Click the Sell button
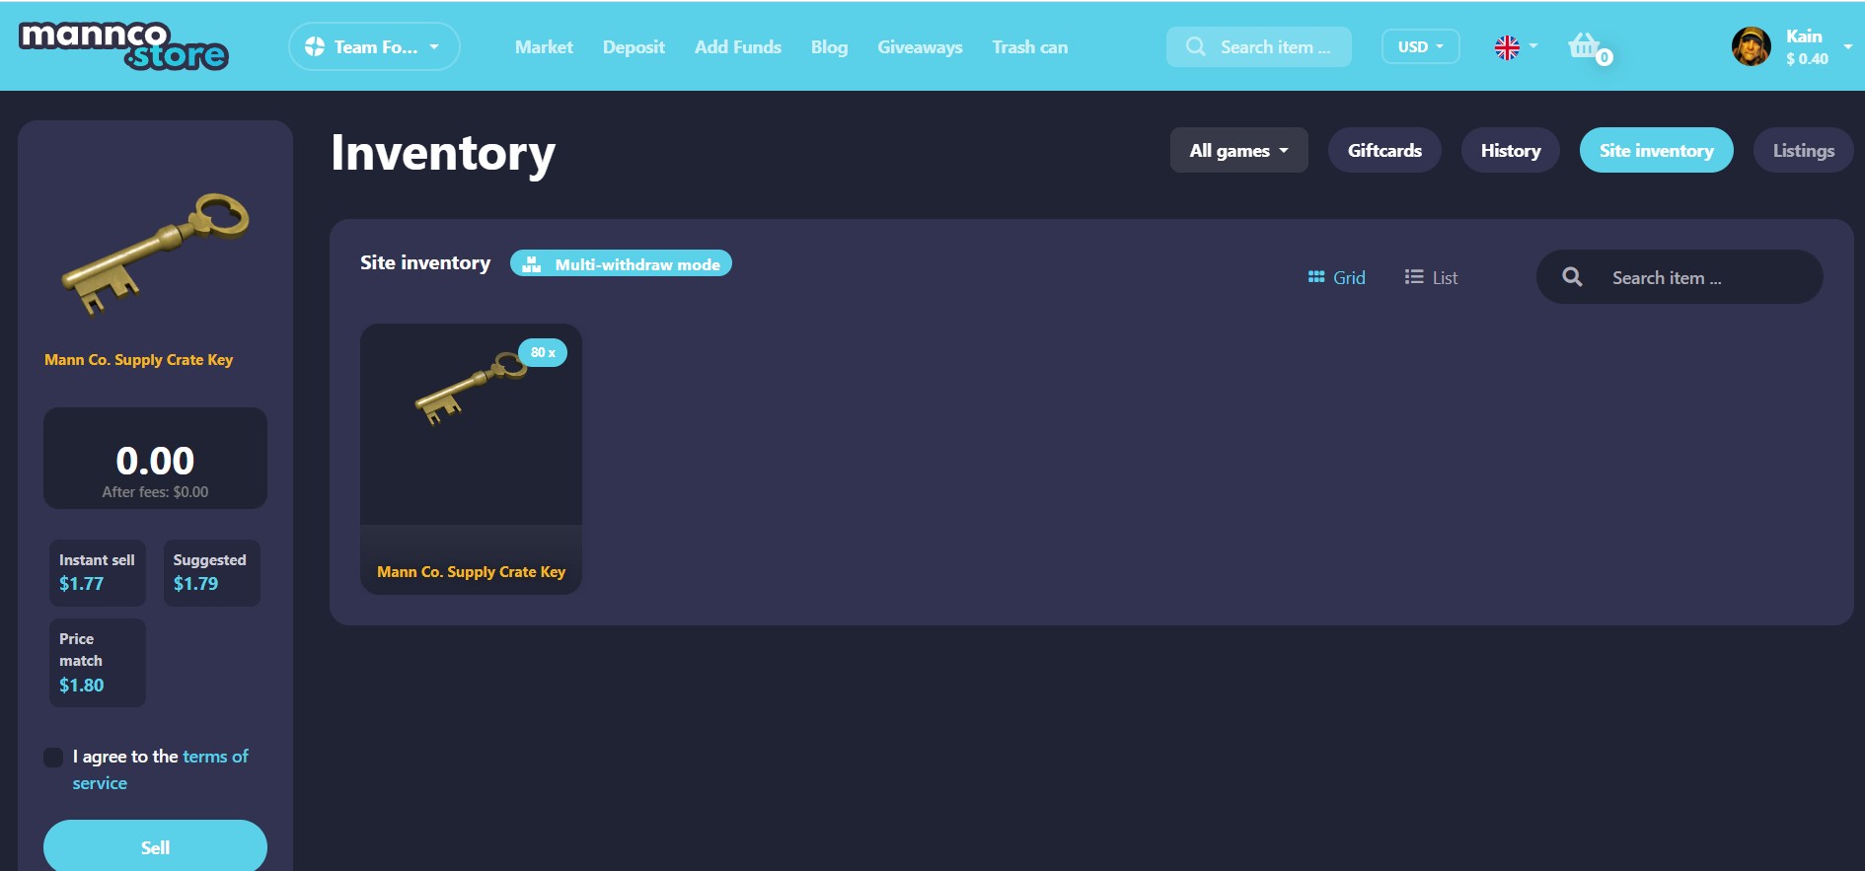Viewport: 1865px width, 871px height. 155,846
